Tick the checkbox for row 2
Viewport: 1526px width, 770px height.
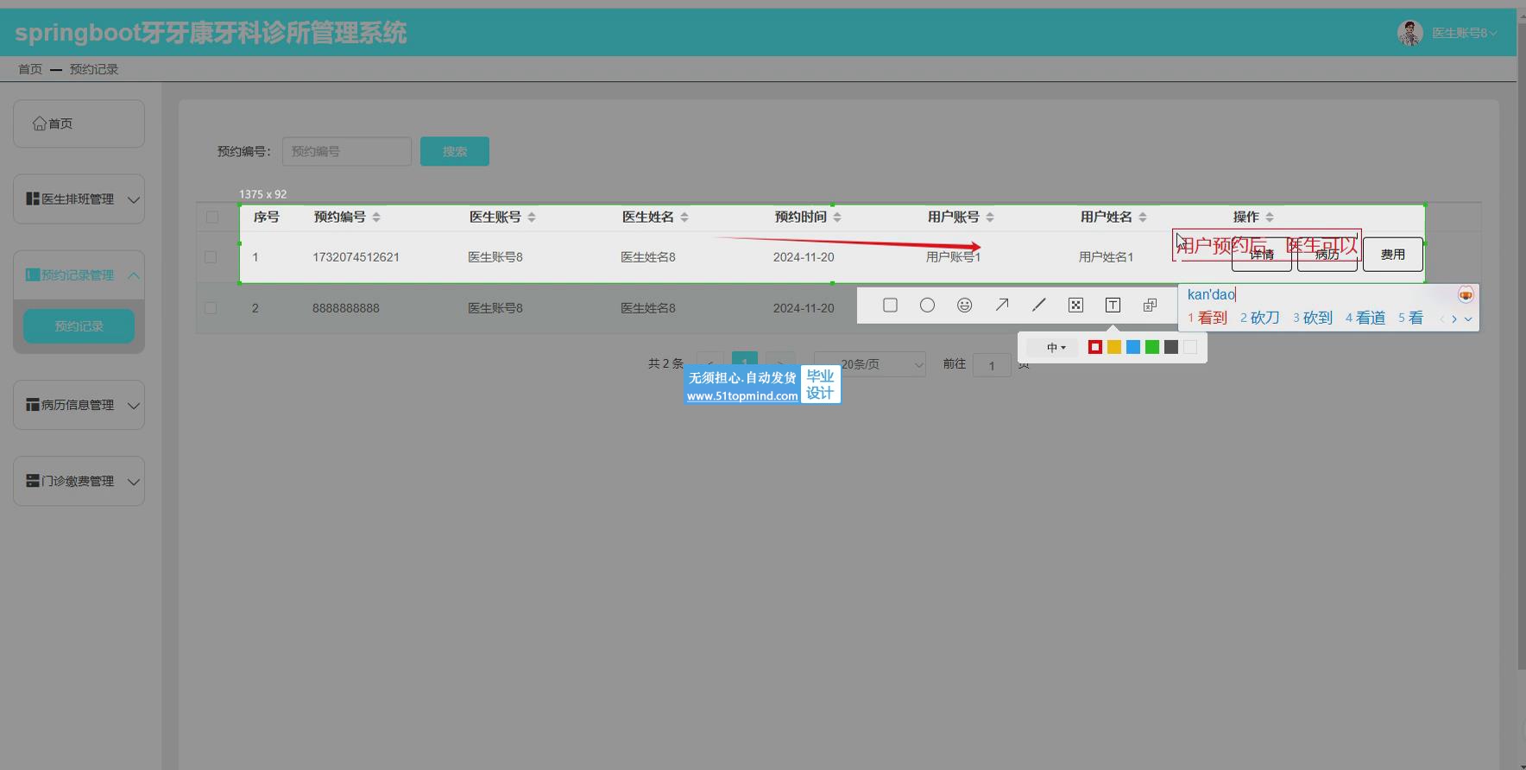click(x=211, y=308)
